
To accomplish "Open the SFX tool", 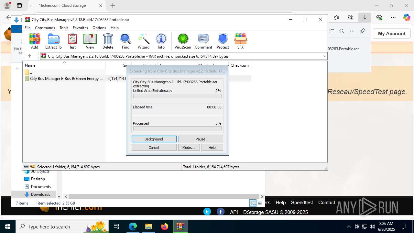I will [x=240, y=41].
